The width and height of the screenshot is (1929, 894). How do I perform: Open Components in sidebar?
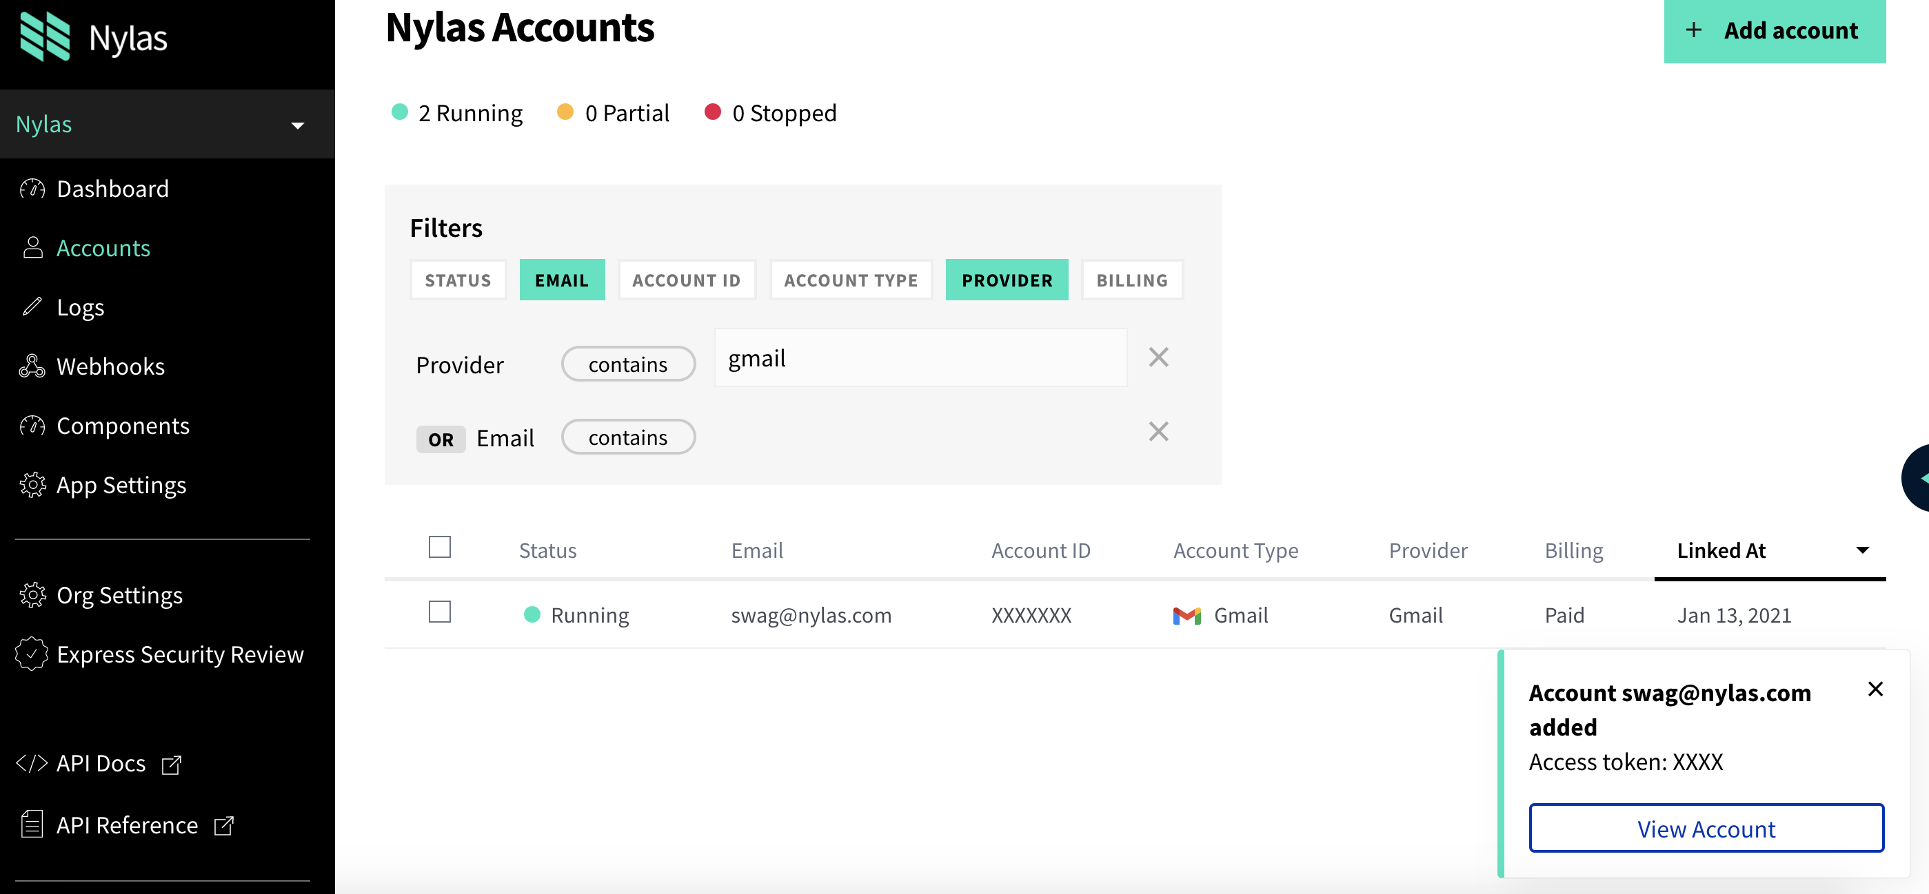[123, 426]
